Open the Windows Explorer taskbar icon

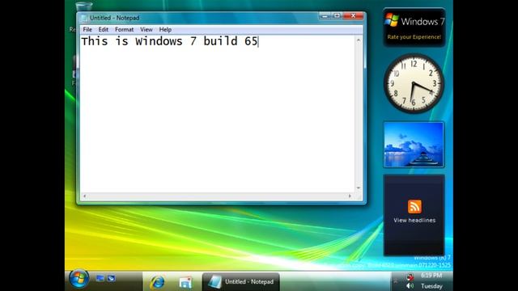coord(185,282)
